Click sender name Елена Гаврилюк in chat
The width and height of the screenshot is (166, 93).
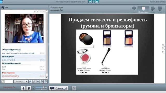(x=8, y=73)
